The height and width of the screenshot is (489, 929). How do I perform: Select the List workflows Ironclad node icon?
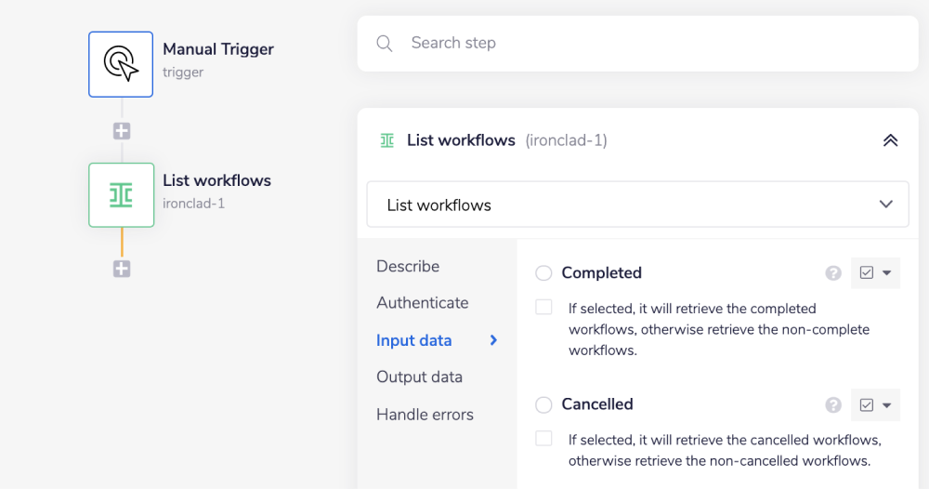[x=121, y=195]
